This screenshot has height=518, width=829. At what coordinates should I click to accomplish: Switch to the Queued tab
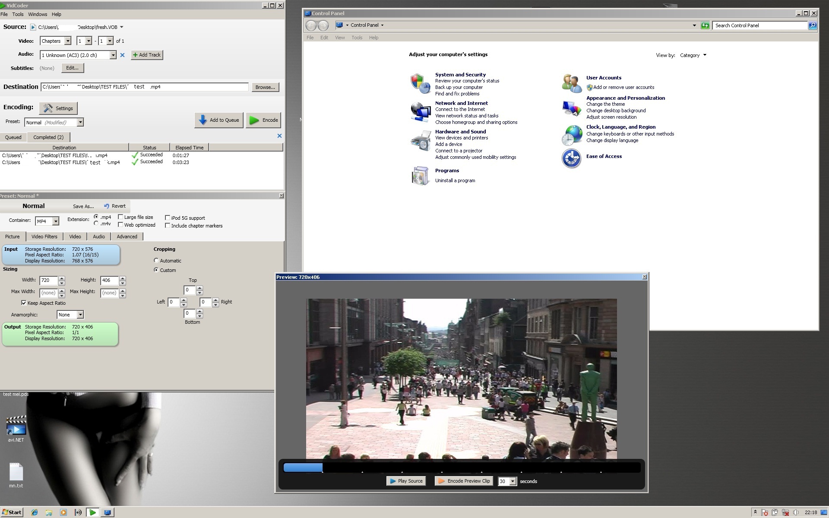click(x=13, y=137)
